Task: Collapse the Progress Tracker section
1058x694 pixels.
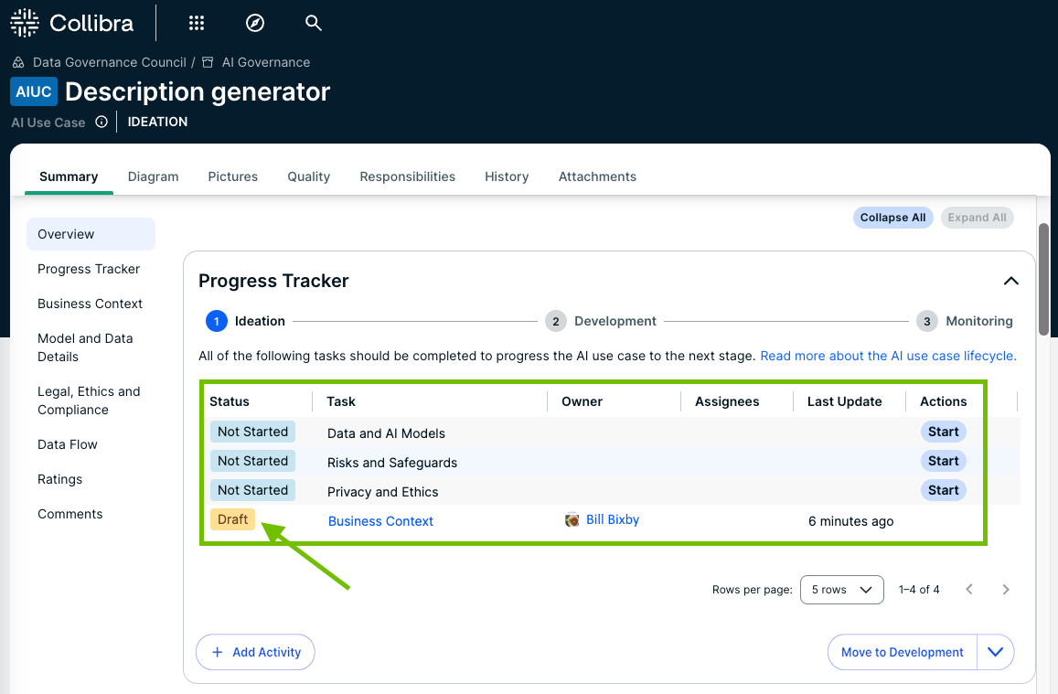Action: 1010,281
